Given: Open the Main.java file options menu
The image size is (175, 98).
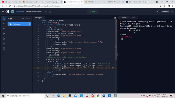Looking at the screenshot, I should [30, 24].
